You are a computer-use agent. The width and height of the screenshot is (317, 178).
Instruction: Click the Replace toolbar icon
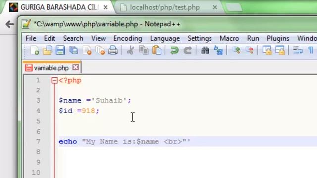pos(218,50)
